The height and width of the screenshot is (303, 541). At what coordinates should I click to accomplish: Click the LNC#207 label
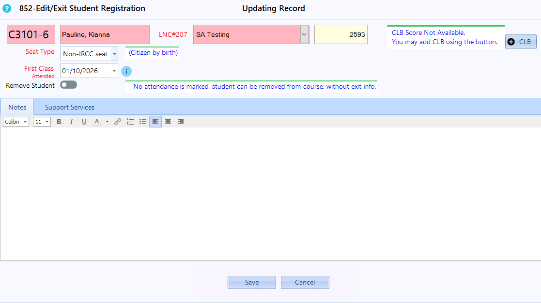click(173, 34)
